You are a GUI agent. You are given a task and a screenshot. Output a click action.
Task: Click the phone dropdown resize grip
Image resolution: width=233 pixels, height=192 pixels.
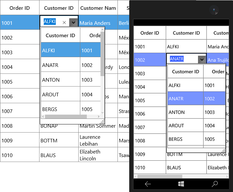[224, 150]
